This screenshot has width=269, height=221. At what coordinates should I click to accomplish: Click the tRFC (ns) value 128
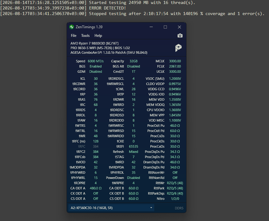96,141
